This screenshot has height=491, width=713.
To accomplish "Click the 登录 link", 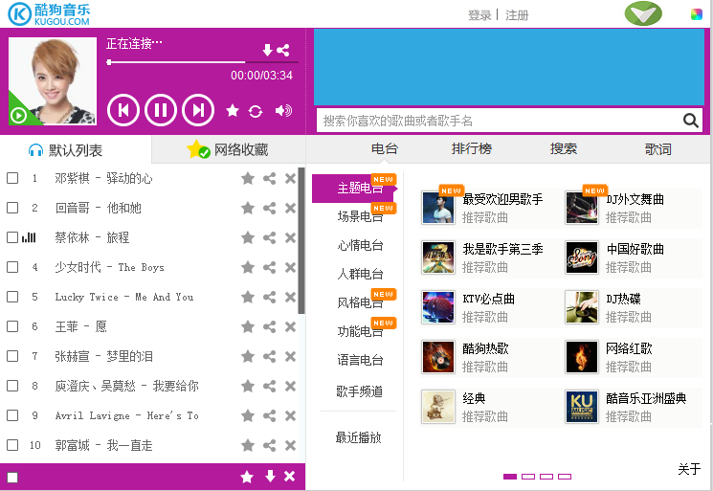I will coord(479,15).
